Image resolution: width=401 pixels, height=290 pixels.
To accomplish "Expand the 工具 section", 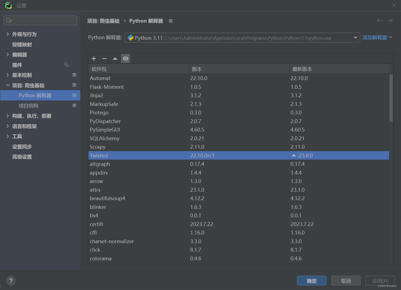I will coord(8,136).
